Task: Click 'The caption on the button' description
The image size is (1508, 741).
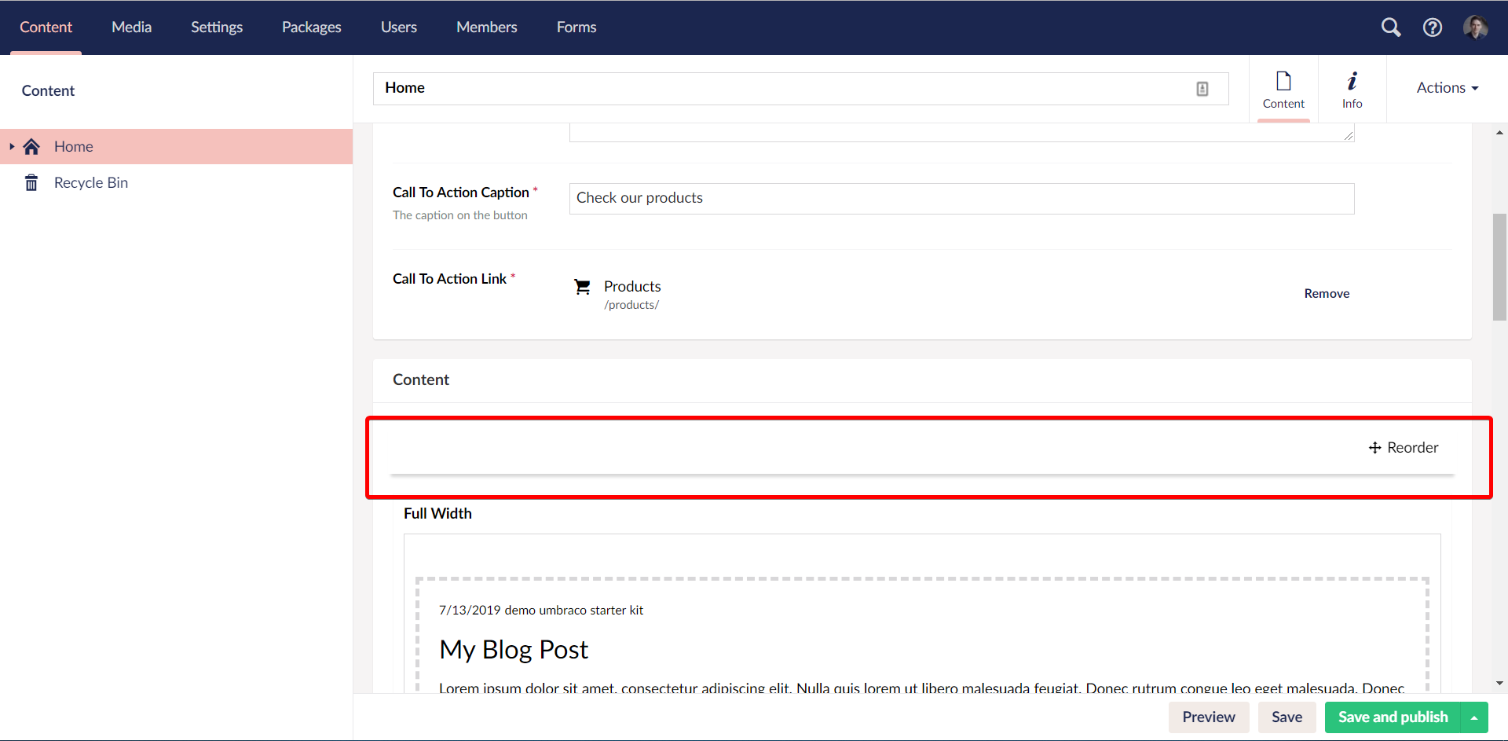Action: 460,216
